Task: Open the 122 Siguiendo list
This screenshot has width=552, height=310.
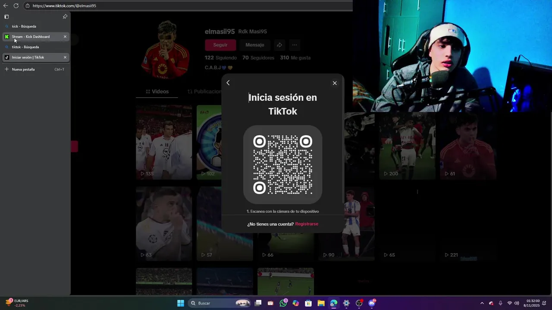Action: tap(221, 58)
